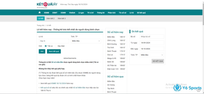Click the Xổ số hôm nay heading

pos(115,32)
